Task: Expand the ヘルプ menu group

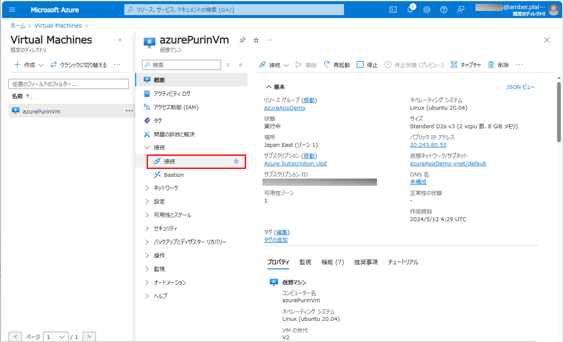Action: (147, 296)
